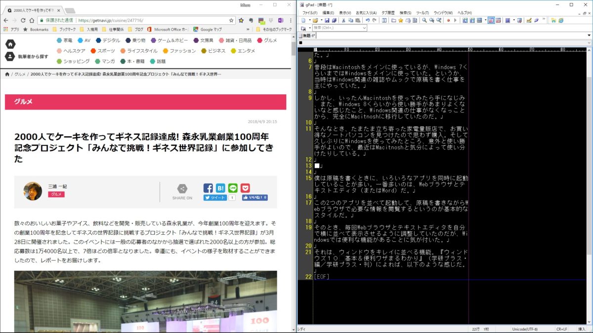The image size is (593, 333).
Task: Click the macro play triangle icon in gPad
Action: click(x=455, y=20)
